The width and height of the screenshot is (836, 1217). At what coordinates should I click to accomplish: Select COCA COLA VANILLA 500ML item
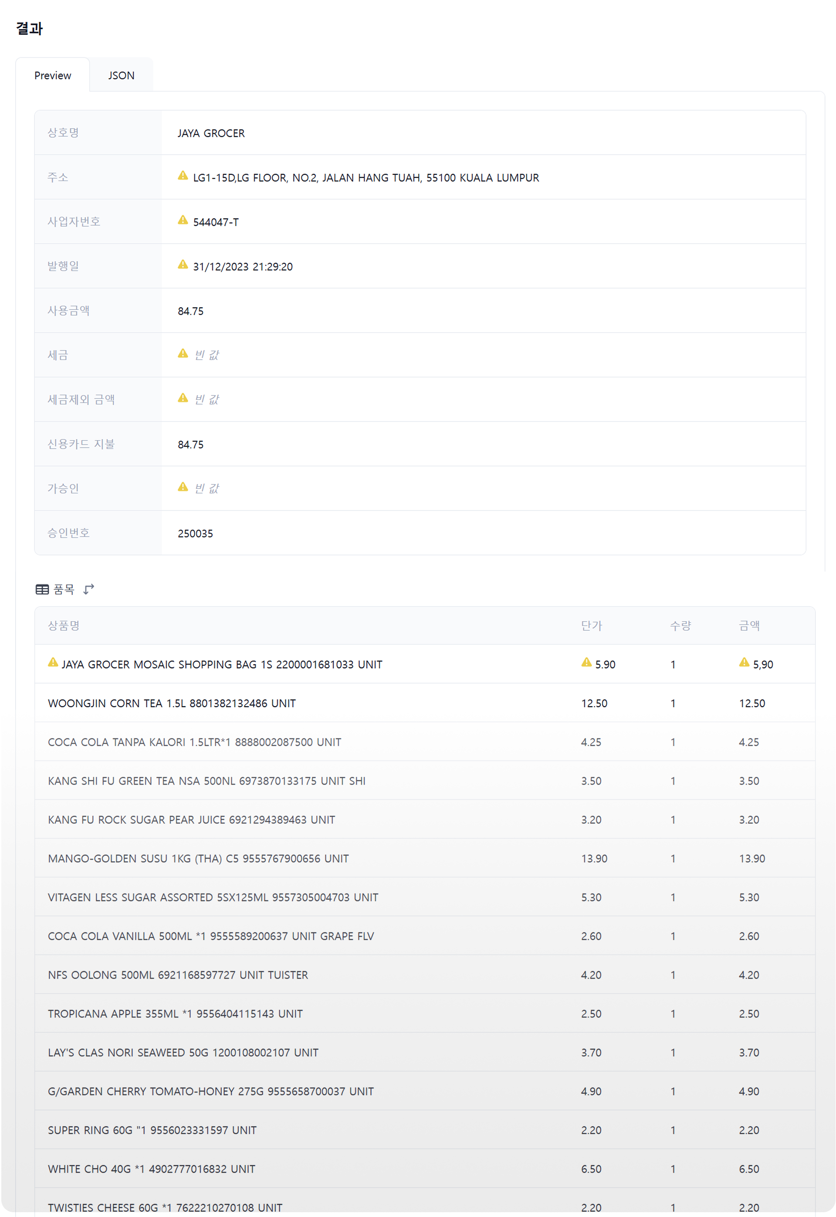[211, 936]
